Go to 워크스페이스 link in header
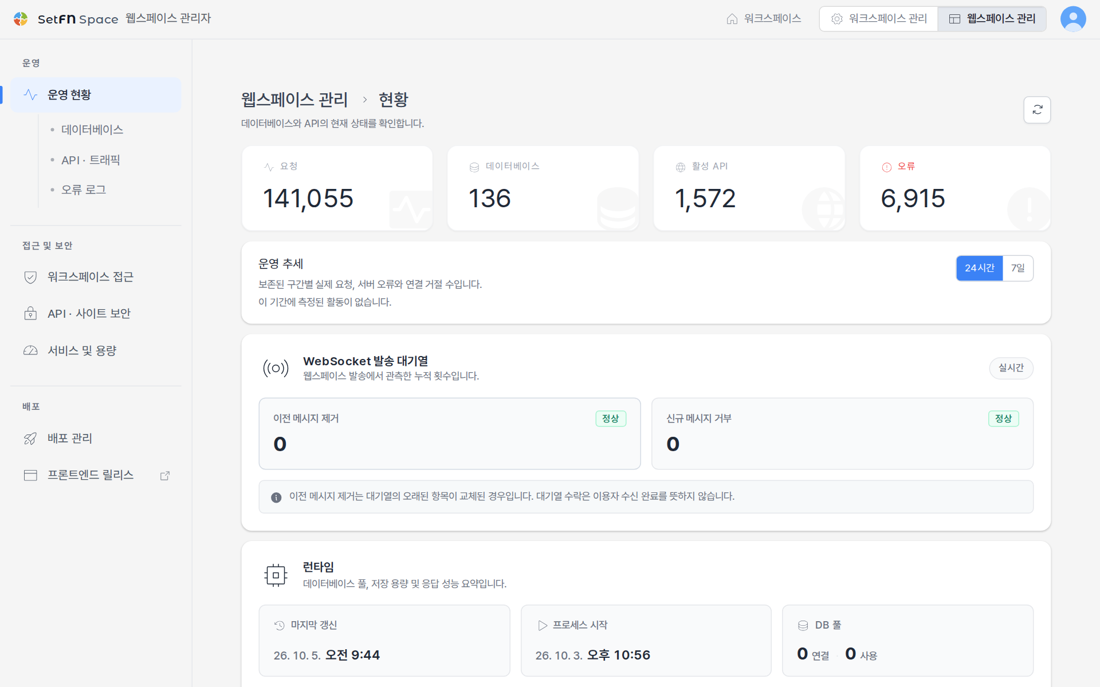The image size is (1100, 687). (x=764, y=19)
